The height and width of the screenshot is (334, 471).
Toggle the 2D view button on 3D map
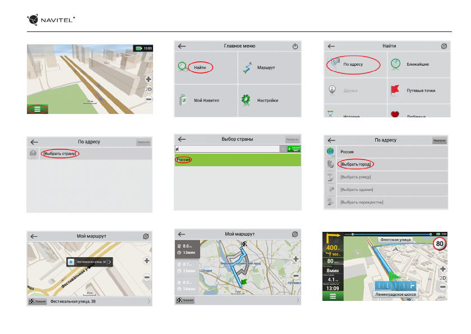[149, 89]
